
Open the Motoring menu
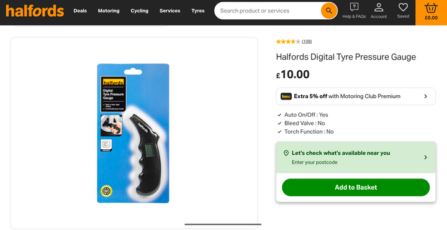coord(109,11)
